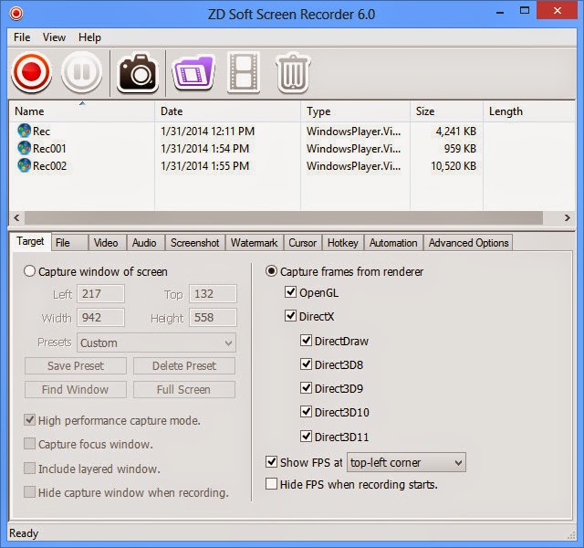Select the 1/31/2014 1:54 PM date cell
Image resolution: width=584 pixels, height=548 pixels.
(204, 148)
